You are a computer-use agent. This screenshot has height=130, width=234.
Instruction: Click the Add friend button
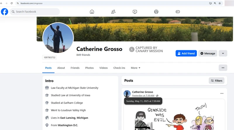point(186,53)
